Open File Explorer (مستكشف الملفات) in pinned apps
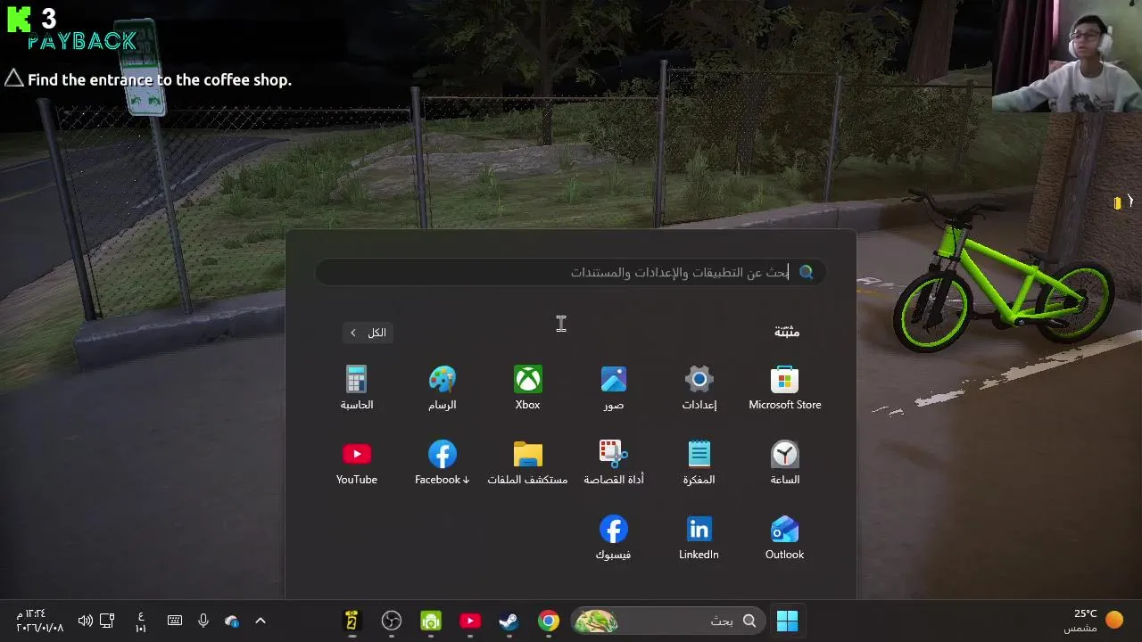 [x=527, y=463]
